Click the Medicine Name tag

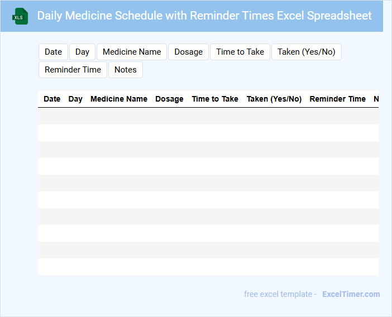132,52
